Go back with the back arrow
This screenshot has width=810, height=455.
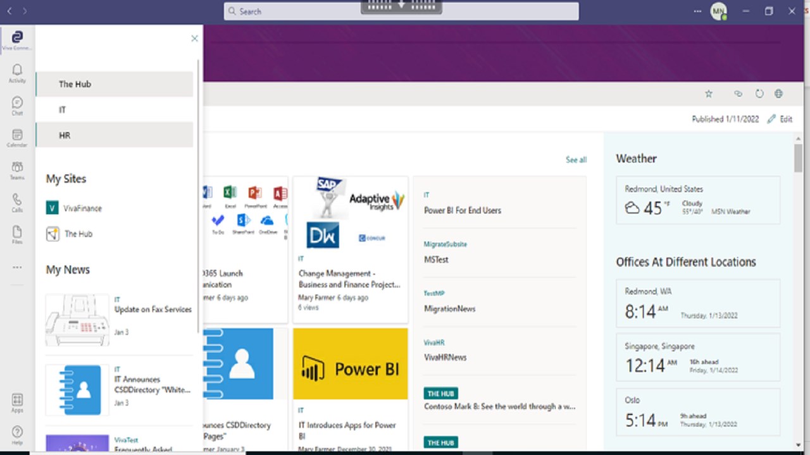click(9, 11)
